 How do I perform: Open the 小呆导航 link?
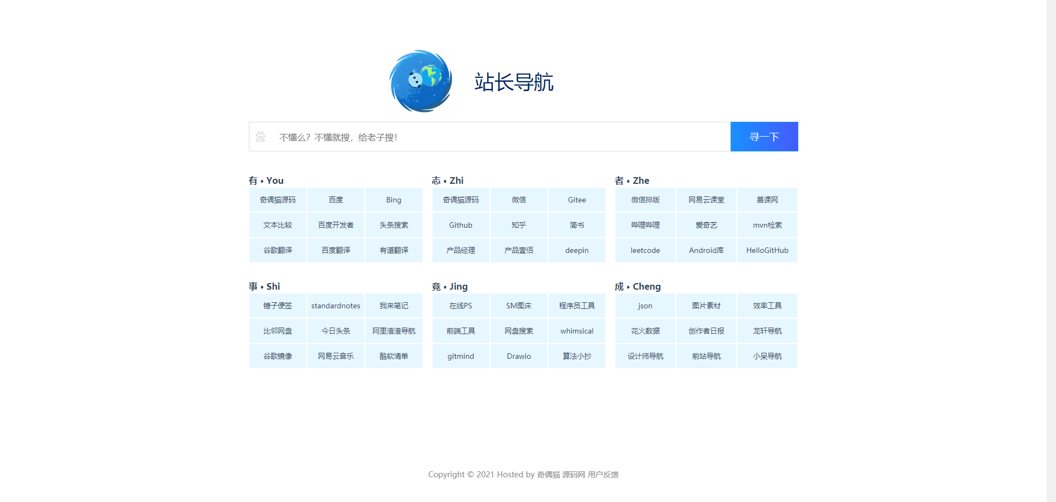pos(768,356)
